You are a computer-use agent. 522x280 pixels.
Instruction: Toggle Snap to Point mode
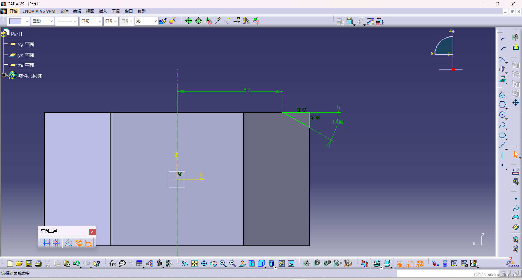56,243
